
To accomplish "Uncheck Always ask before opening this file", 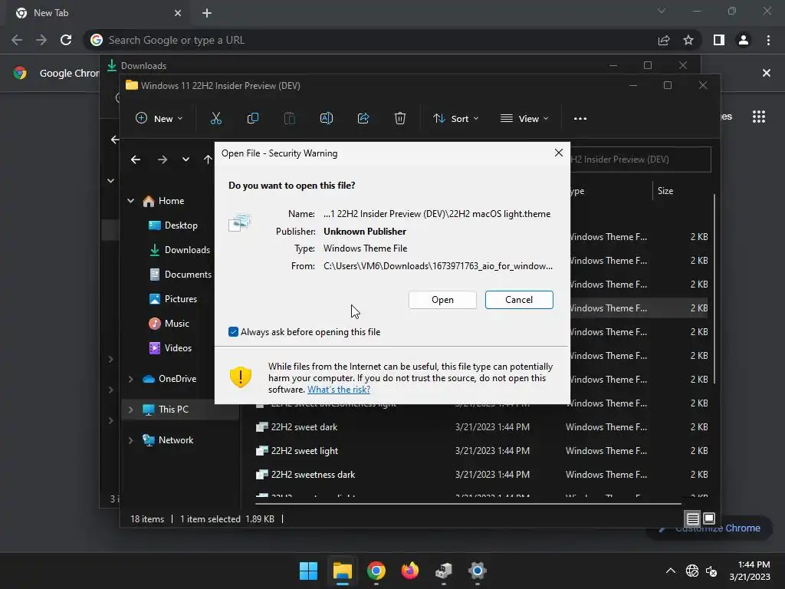I will point(233,331).
